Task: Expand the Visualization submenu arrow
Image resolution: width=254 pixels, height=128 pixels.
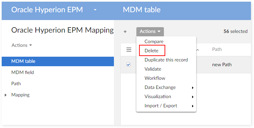Action: click(x=192, y=97)
